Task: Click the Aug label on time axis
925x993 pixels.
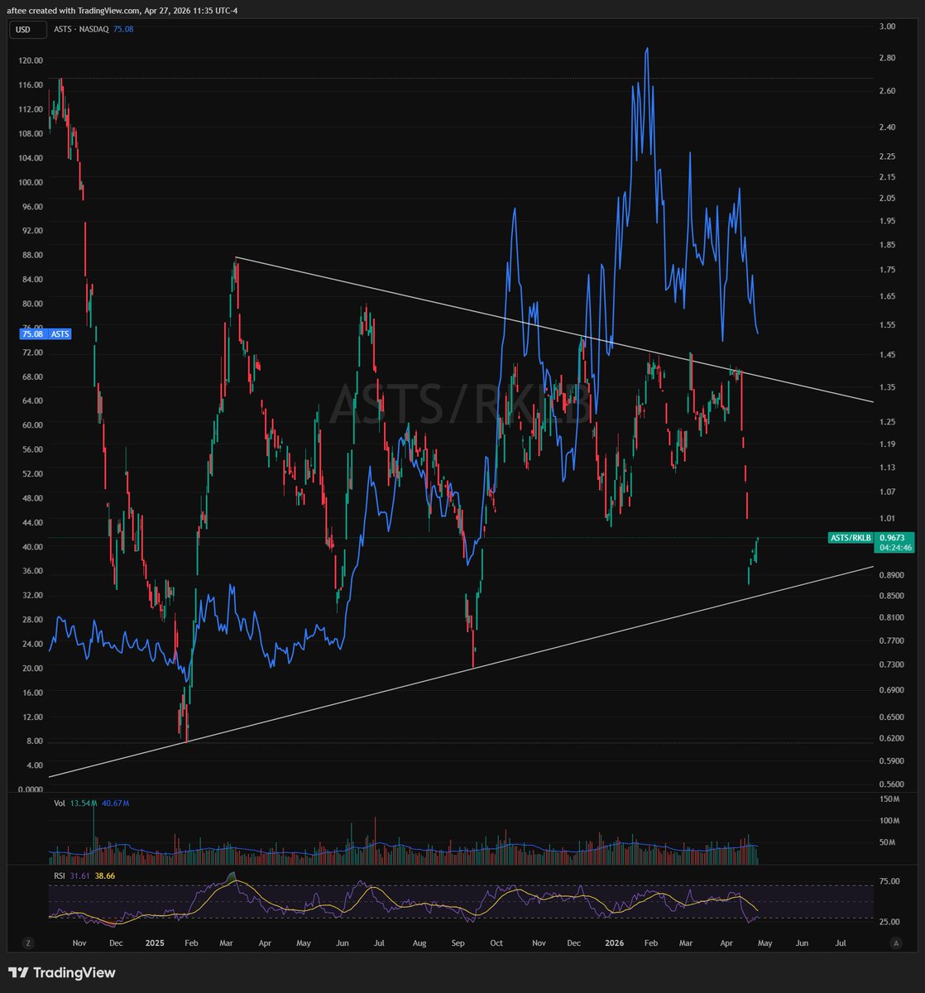Action: (419, 943)
